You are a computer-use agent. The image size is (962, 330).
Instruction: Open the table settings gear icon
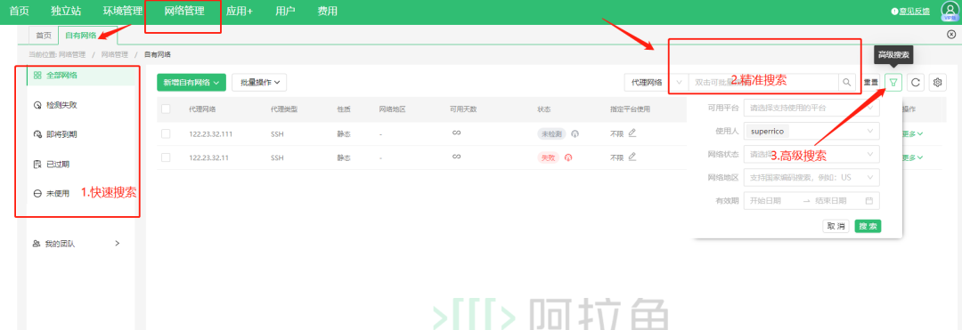(x=937, y=82)
